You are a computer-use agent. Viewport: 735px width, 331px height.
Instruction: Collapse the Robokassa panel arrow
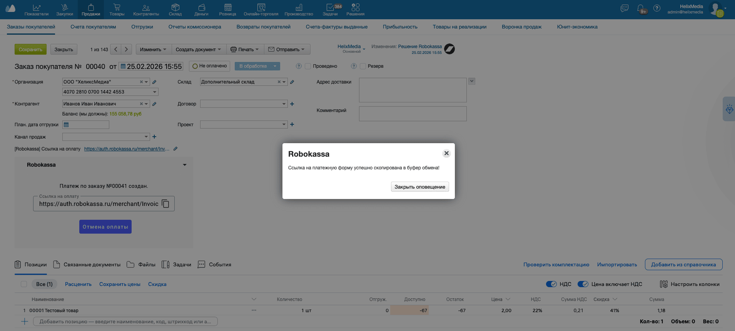point(185,165)
